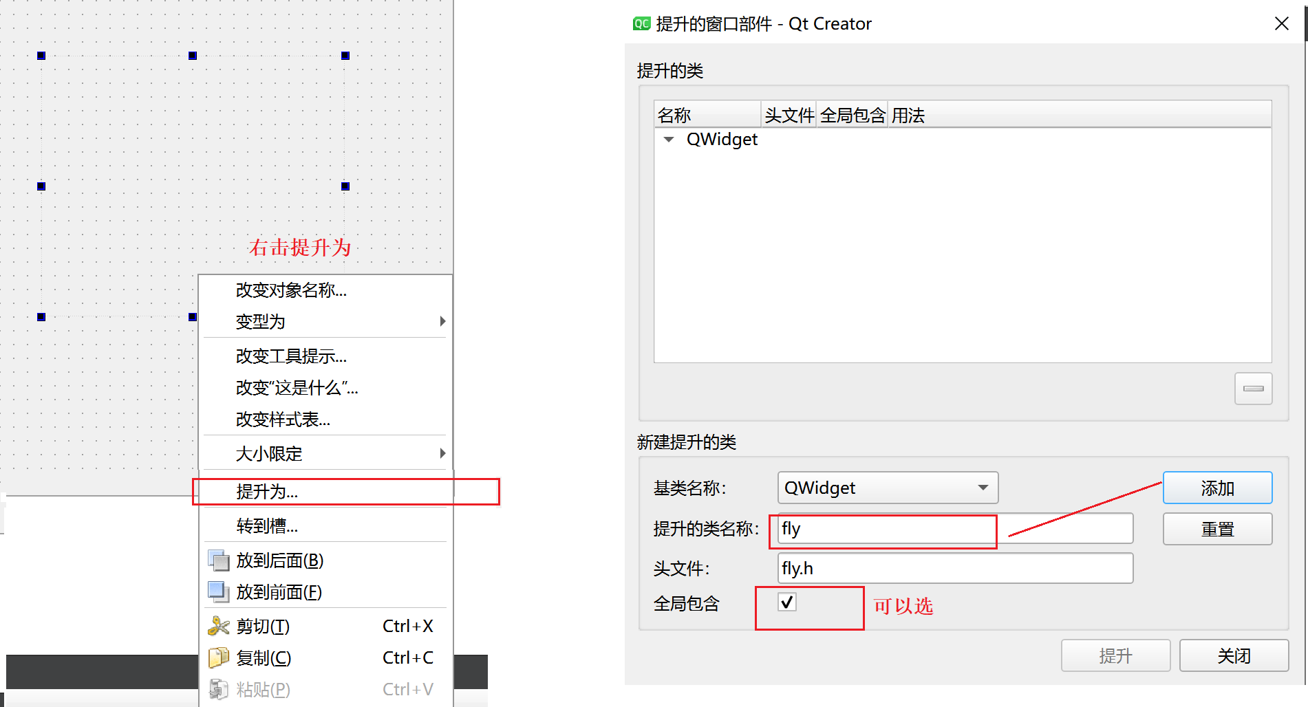Select 改变"这是什么"... menu entry

(325, 387)
